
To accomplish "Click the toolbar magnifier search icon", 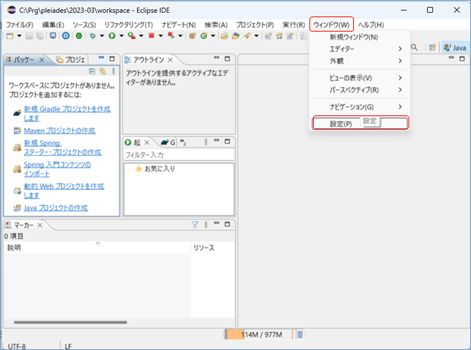I will (x=414, y=47).
